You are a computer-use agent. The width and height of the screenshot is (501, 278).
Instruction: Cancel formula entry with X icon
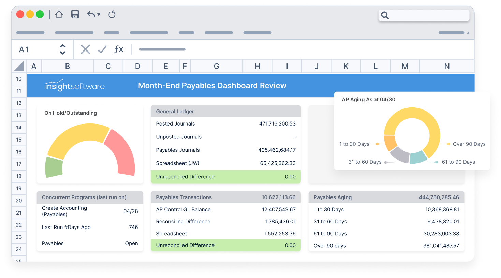point(85,49)
